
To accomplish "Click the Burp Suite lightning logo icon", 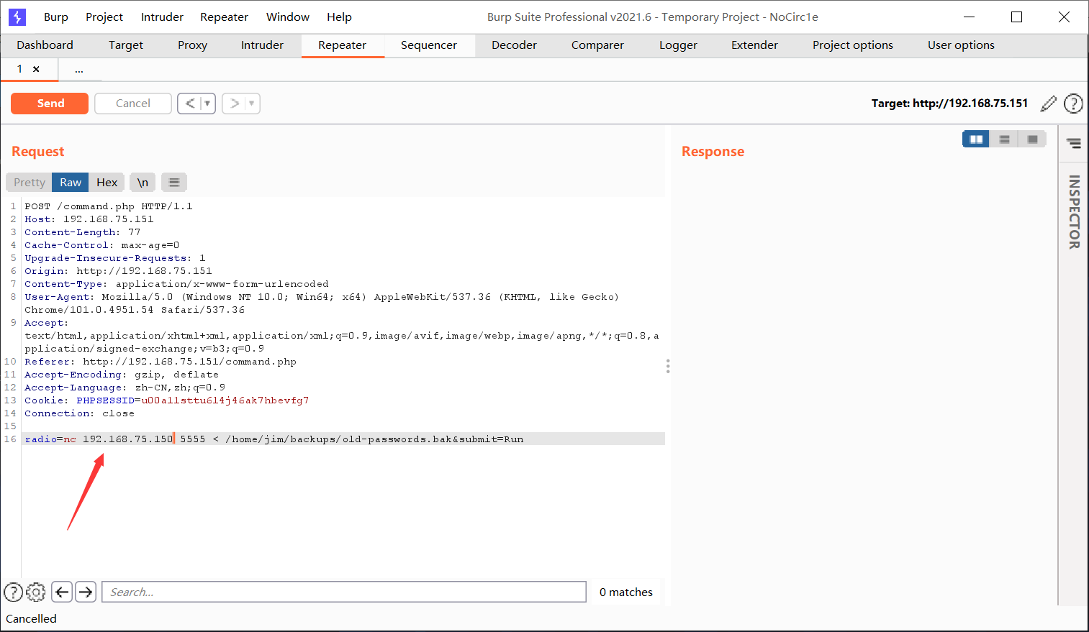I will tap(17, 17).
